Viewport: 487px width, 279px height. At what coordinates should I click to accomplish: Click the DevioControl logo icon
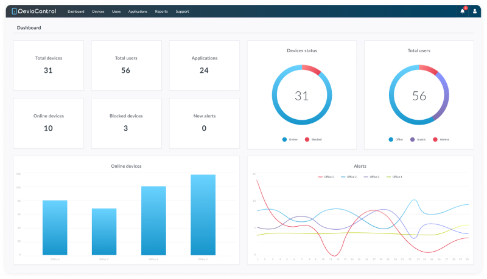point(14,11)
